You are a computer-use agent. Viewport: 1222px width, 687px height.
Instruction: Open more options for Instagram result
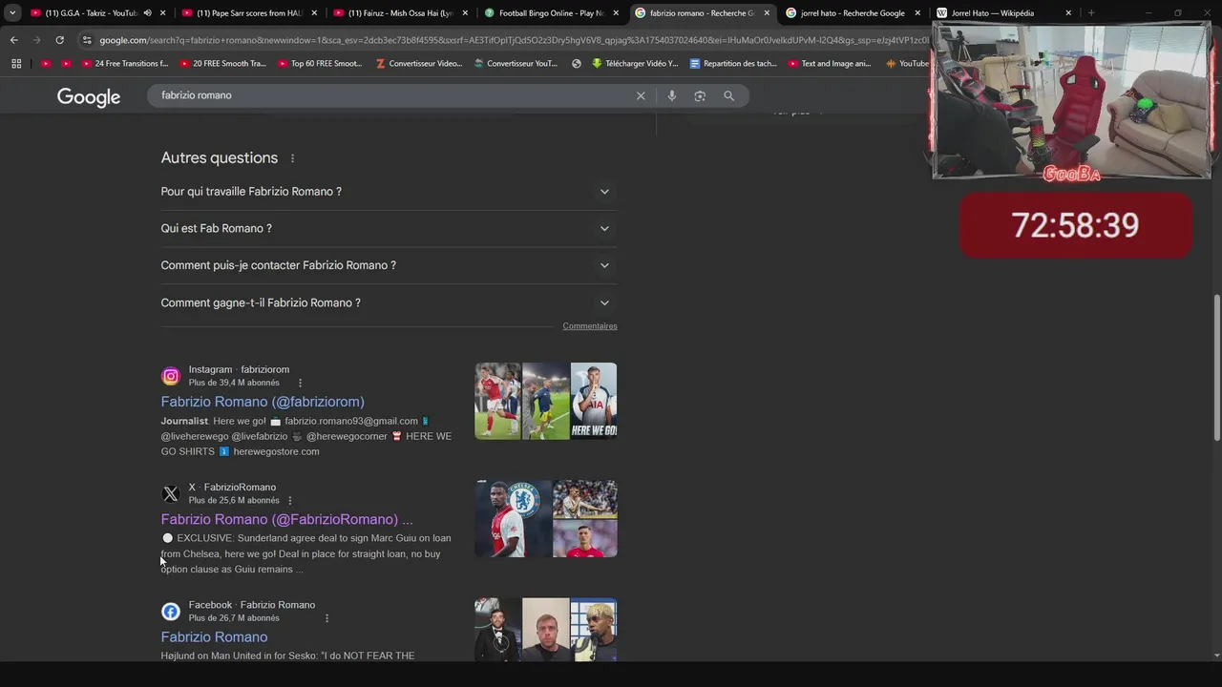tap(300, 383)
